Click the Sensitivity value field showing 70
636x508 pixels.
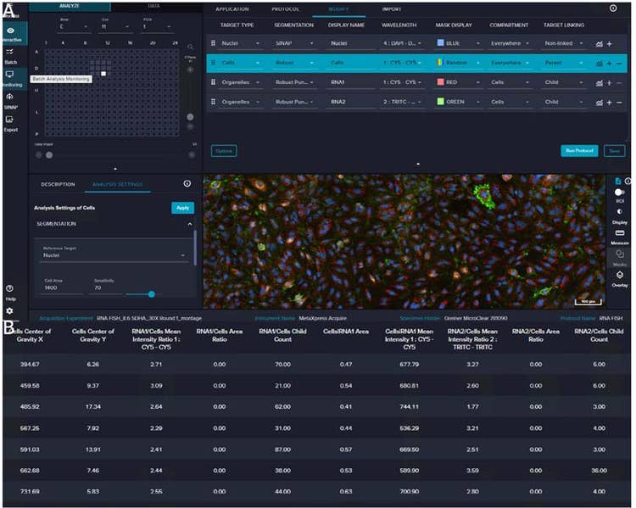[106, 287]
